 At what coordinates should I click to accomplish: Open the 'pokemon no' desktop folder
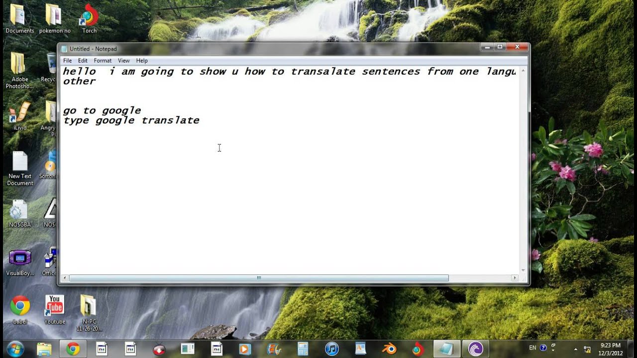[55, 19]
